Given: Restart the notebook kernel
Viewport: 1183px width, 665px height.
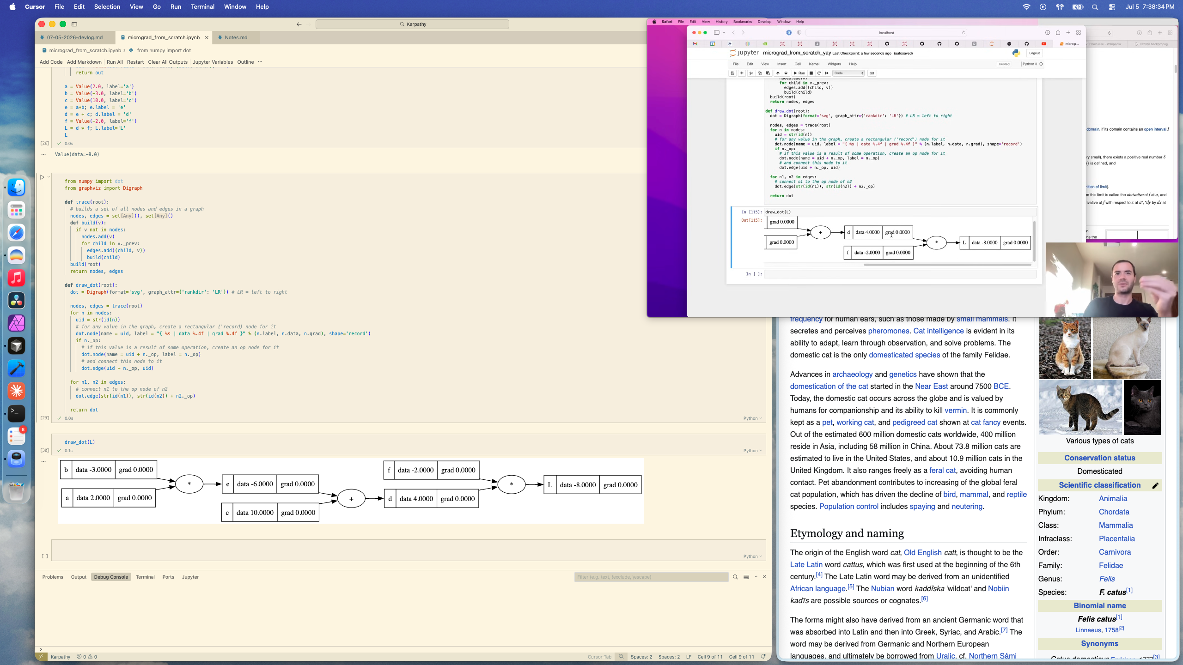Looking at the screenshot, I should click(x=135, y=62).
